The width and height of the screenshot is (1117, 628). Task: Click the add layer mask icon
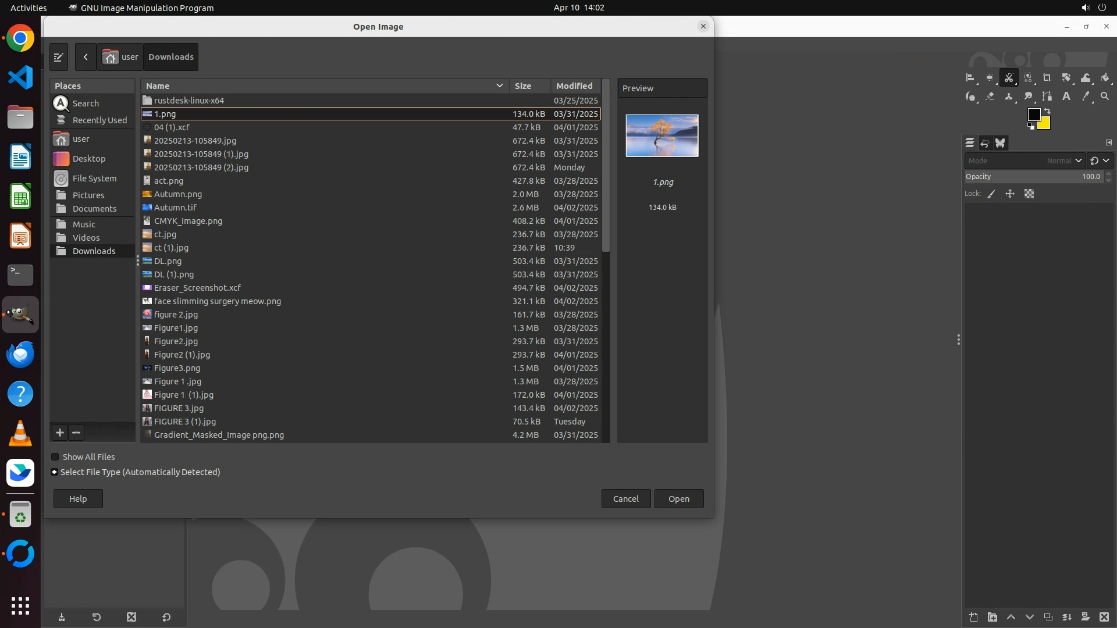click(1085, 617)
